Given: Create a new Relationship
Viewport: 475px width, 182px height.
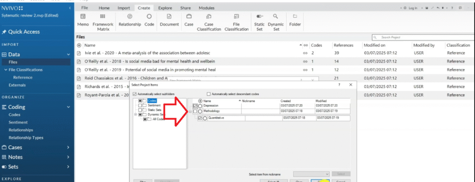Looking at the screenshot, I should pos(130,20).
